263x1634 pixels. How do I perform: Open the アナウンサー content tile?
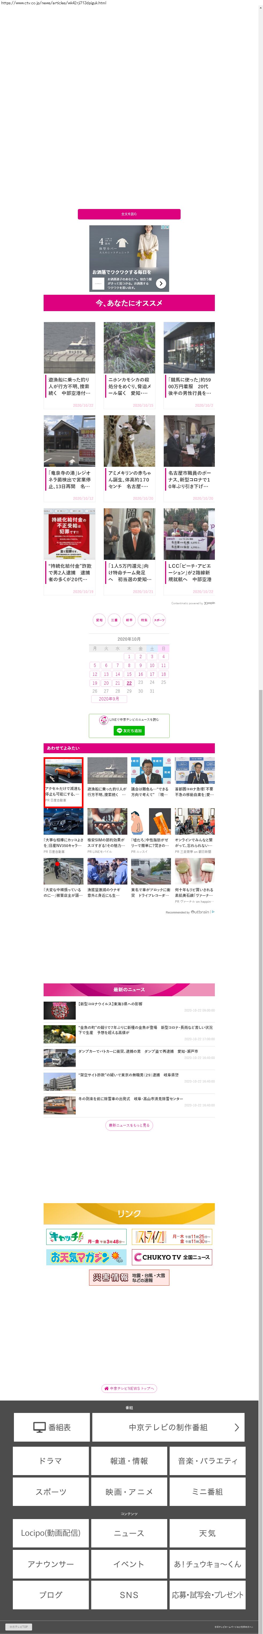pyautogui.click(x=51, y=1564)
